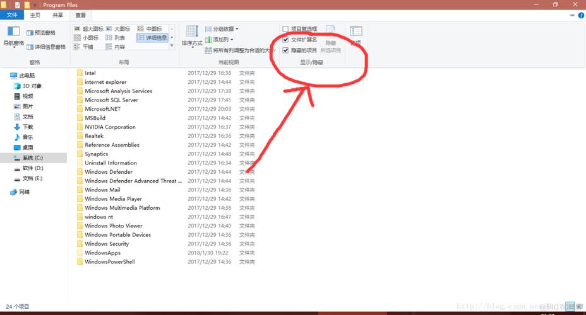Open the Add columns (添加列) dropdown

pyautogui.click(x=219, y=40)
